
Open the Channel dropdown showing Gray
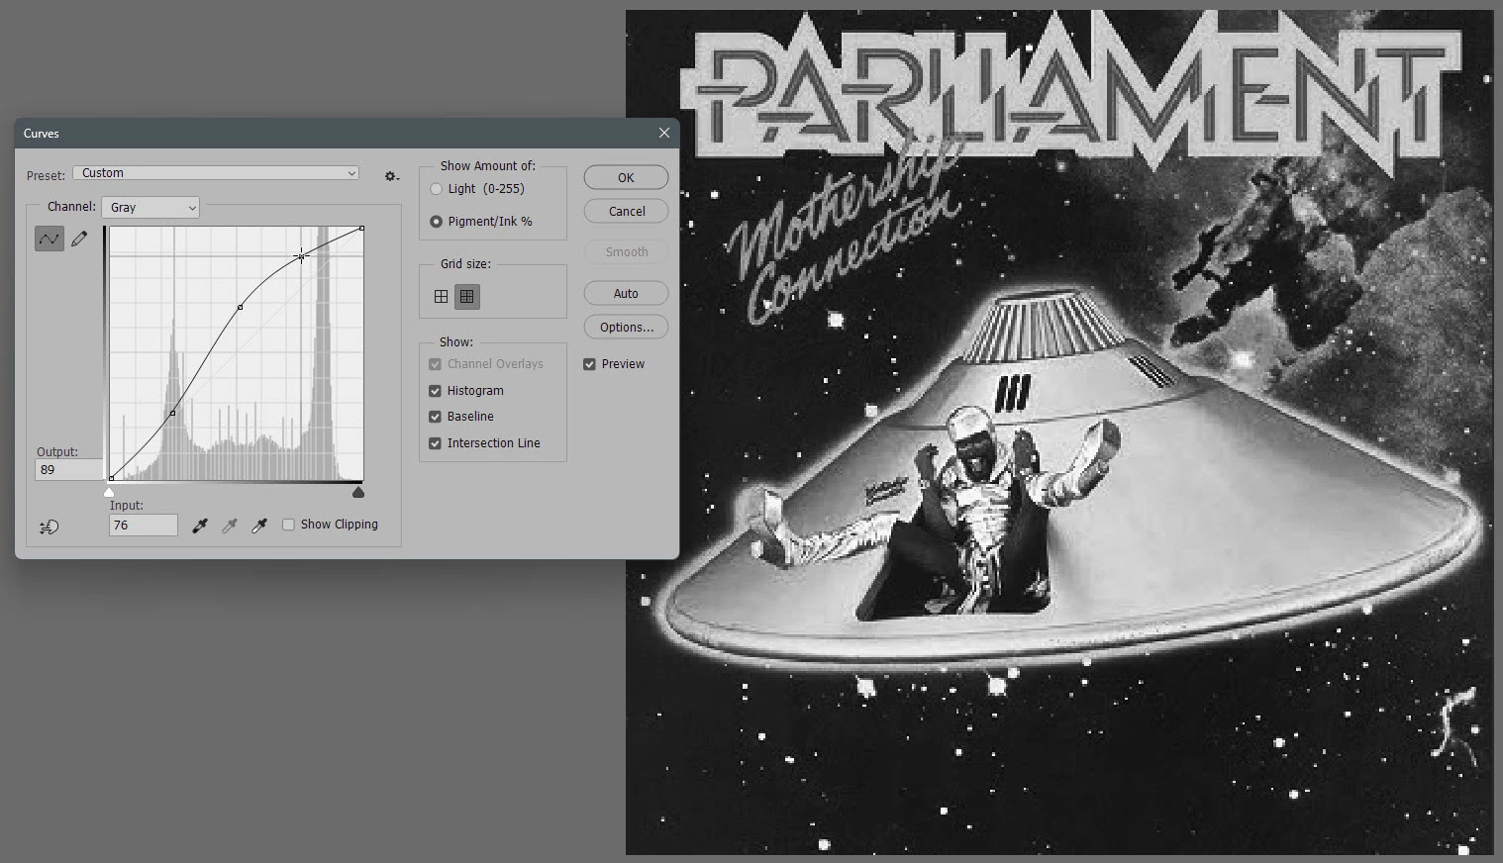click(x=150, y=208)
